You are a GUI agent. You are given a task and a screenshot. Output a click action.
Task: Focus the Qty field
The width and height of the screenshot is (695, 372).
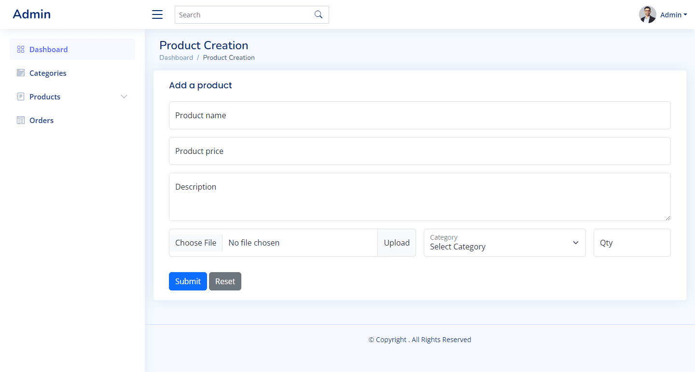click(x=632, y=243)
